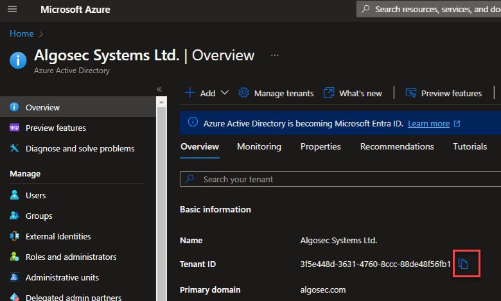Click the Search your tenant field
This screenshot has width=501, height=301.
(x=340, y=179)
